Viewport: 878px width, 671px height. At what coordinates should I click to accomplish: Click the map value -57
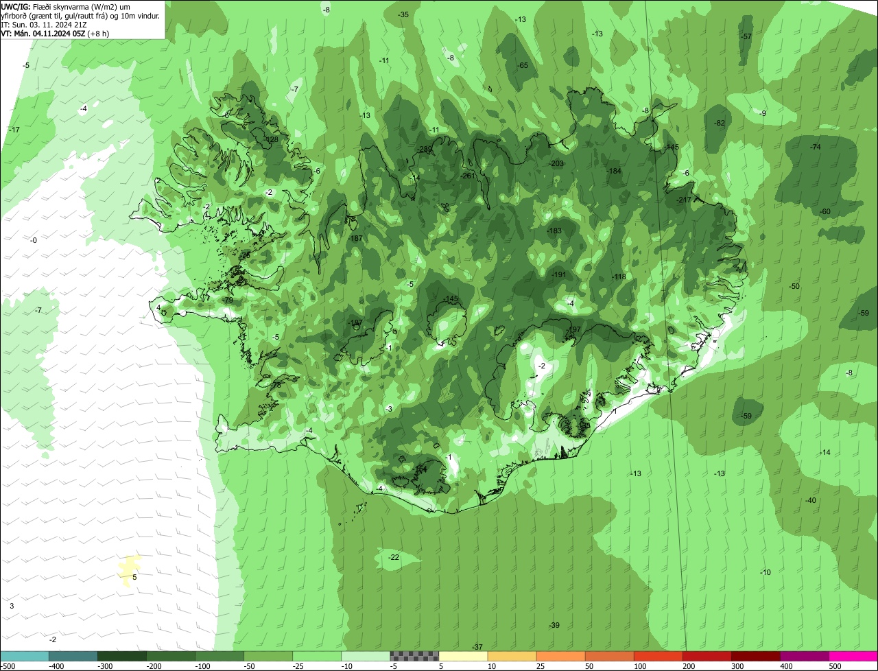coord(747,36)
